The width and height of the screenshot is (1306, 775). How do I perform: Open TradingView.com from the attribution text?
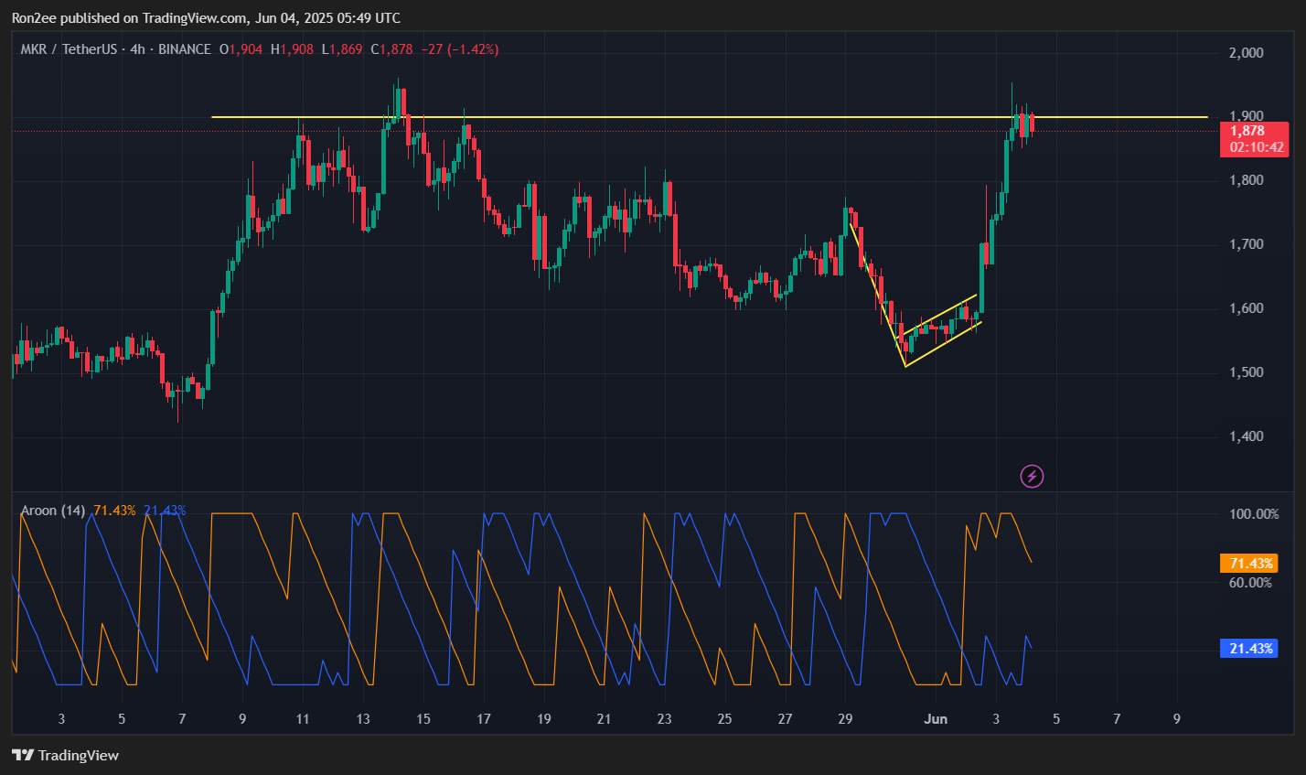point(193,17)
